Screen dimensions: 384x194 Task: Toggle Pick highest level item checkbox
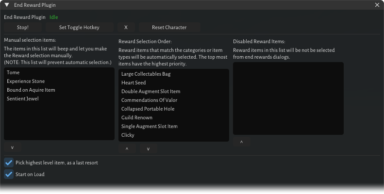pyautogui.click(x=9, y=162)
